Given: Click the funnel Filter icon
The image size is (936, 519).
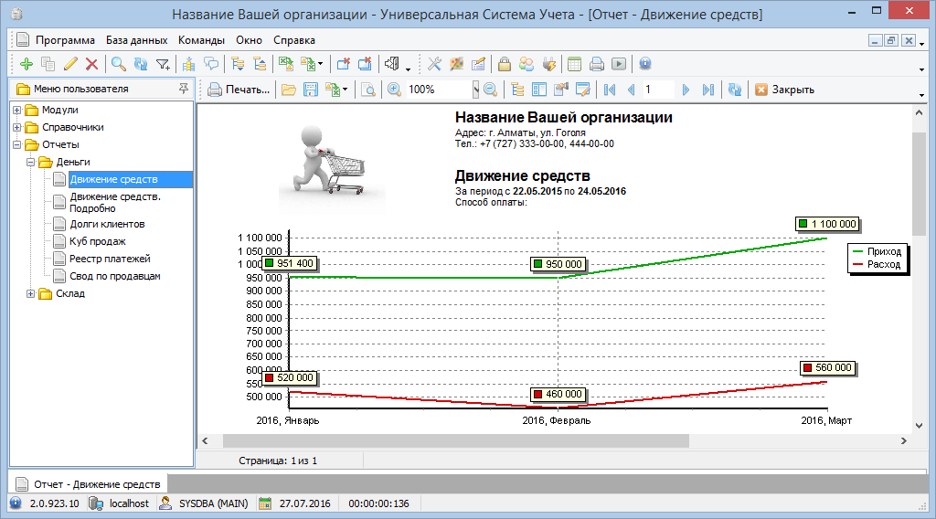Looking at the screenshot, I should coord(163,64).
